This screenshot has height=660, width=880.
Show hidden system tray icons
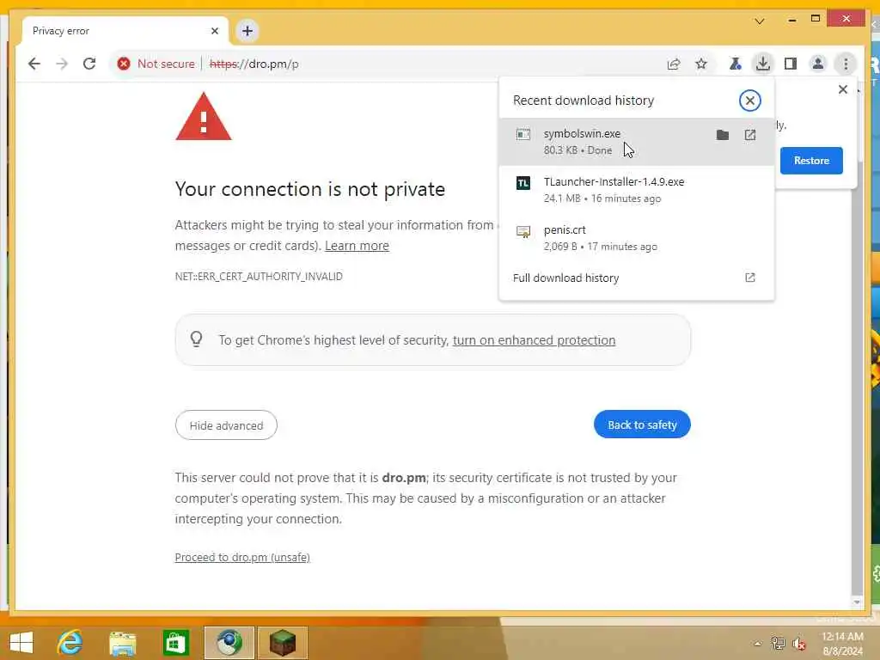point(757,644)
